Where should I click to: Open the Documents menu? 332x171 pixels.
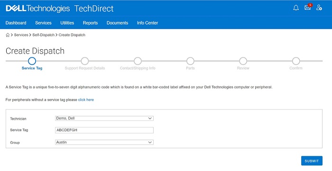click(117, 23)
